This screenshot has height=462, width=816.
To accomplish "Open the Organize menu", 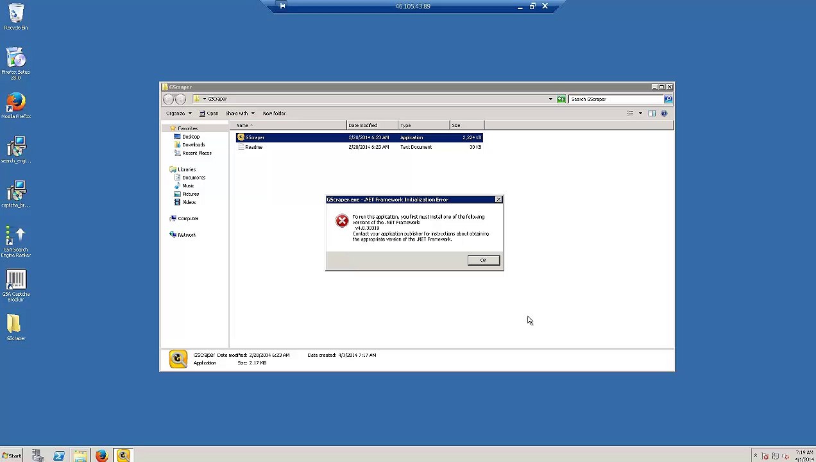I will click(178, 114).
